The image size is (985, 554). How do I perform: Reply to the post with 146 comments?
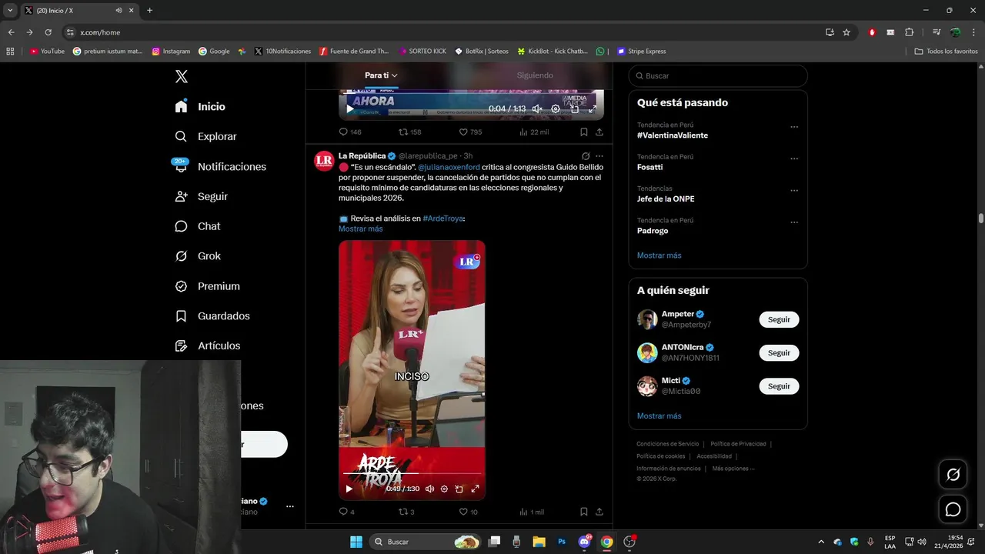coord(350,132)
